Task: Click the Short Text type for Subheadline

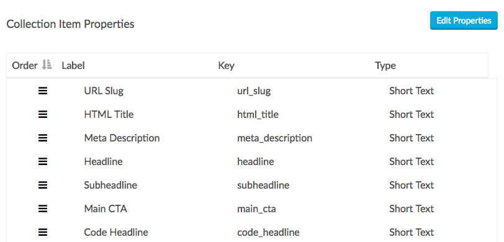Action: [x=412, y=185]
